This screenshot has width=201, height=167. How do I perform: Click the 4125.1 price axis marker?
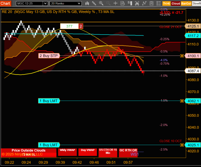(x=193, y=26)
